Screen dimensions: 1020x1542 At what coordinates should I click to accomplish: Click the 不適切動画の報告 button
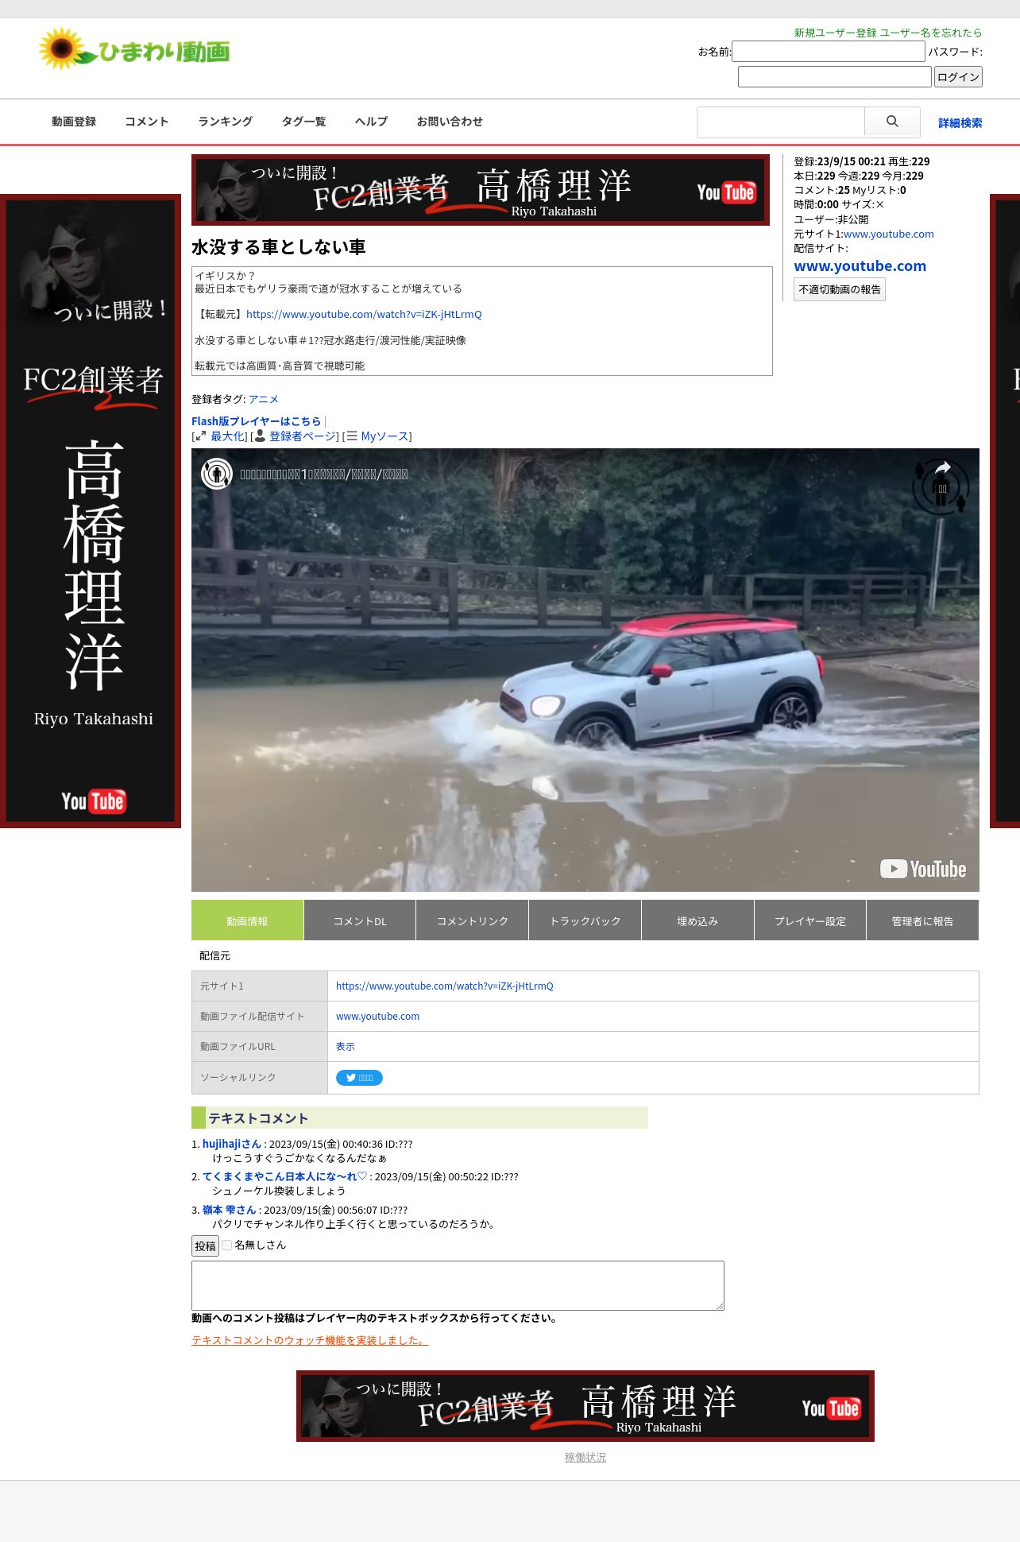point(840,289)
